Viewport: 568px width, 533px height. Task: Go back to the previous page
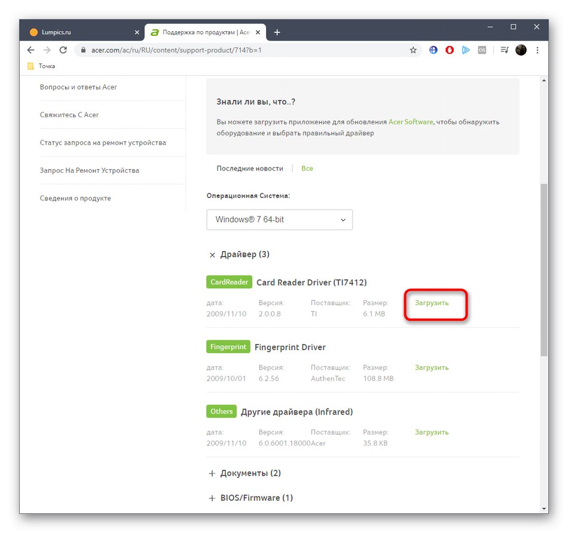[x=30, y=50]
